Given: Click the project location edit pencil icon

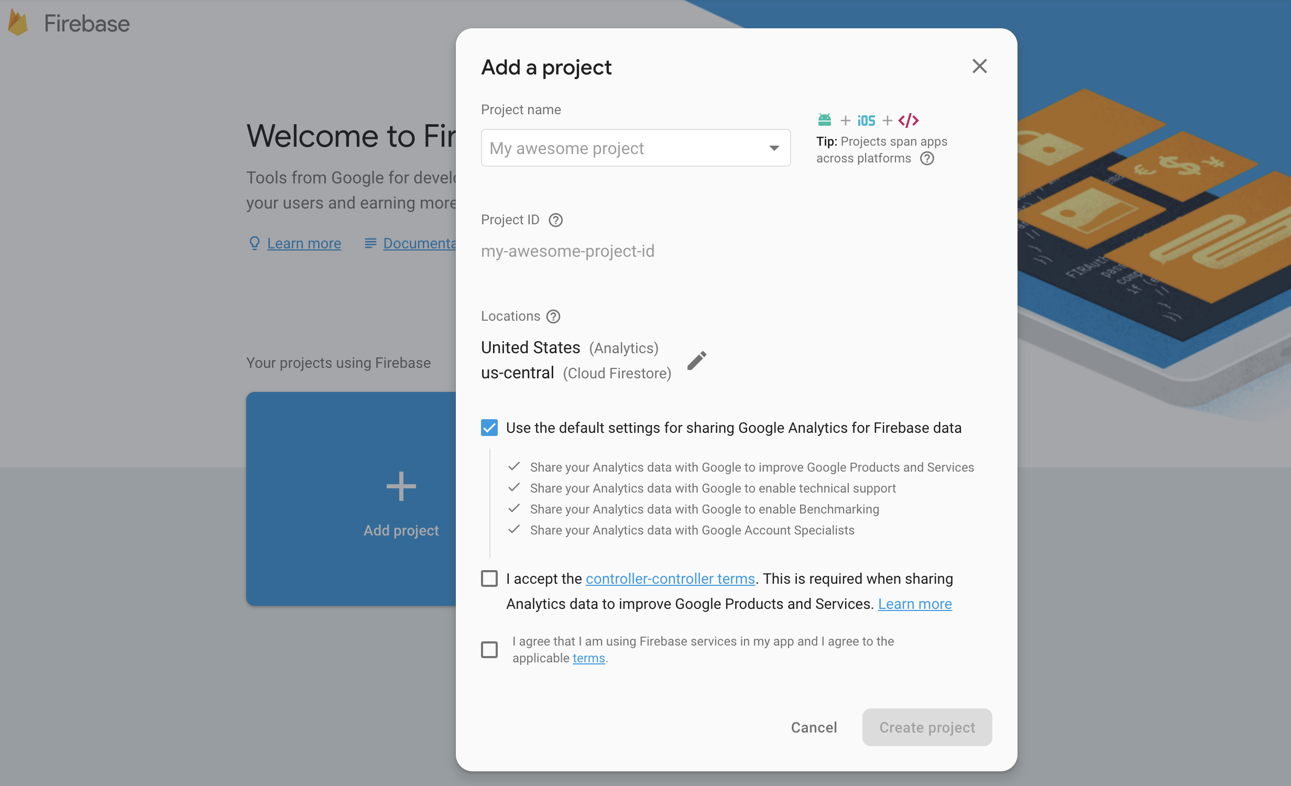Looking at the screenshot, I should [697, 360].
